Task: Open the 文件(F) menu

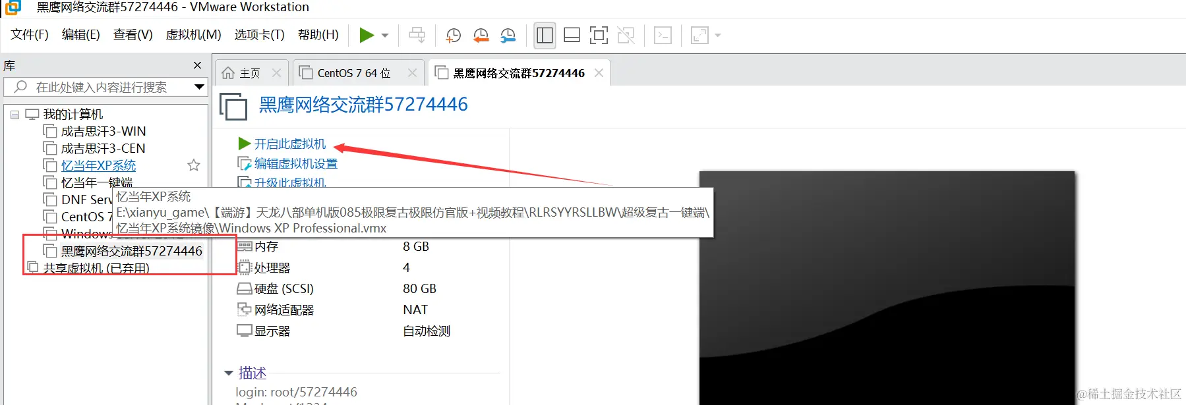Action: click(x=30, y=35)
